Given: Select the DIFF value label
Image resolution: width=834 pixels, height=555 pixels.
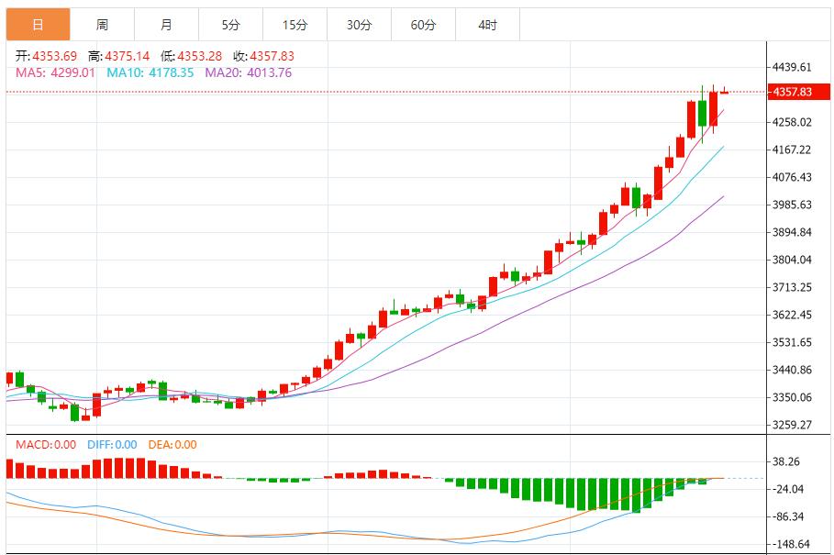Looking at the screenshot, I should pyautogui.click(x=112, y=445).
